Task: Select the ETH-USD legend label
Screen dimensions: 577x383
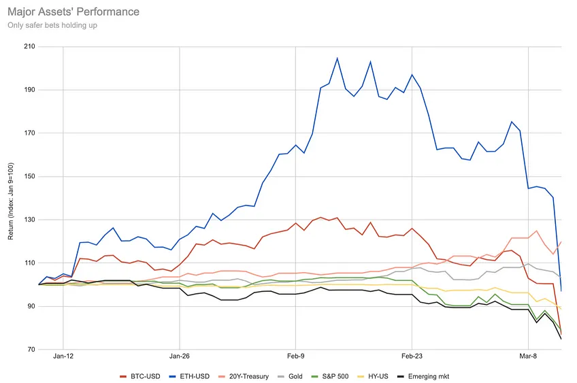Action: [195, 377]
